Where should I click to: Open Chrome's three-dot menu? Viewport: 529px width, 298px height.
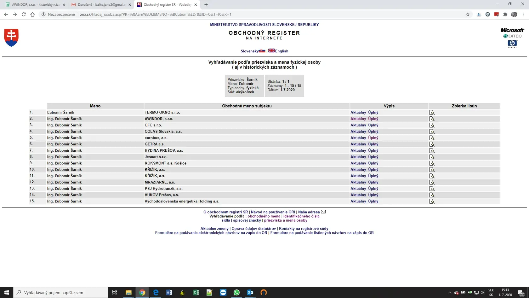coord(523,14)
